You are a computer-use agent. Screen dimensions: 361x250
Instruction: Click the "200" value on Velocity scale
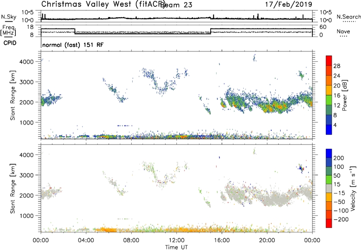coord(339,158)
